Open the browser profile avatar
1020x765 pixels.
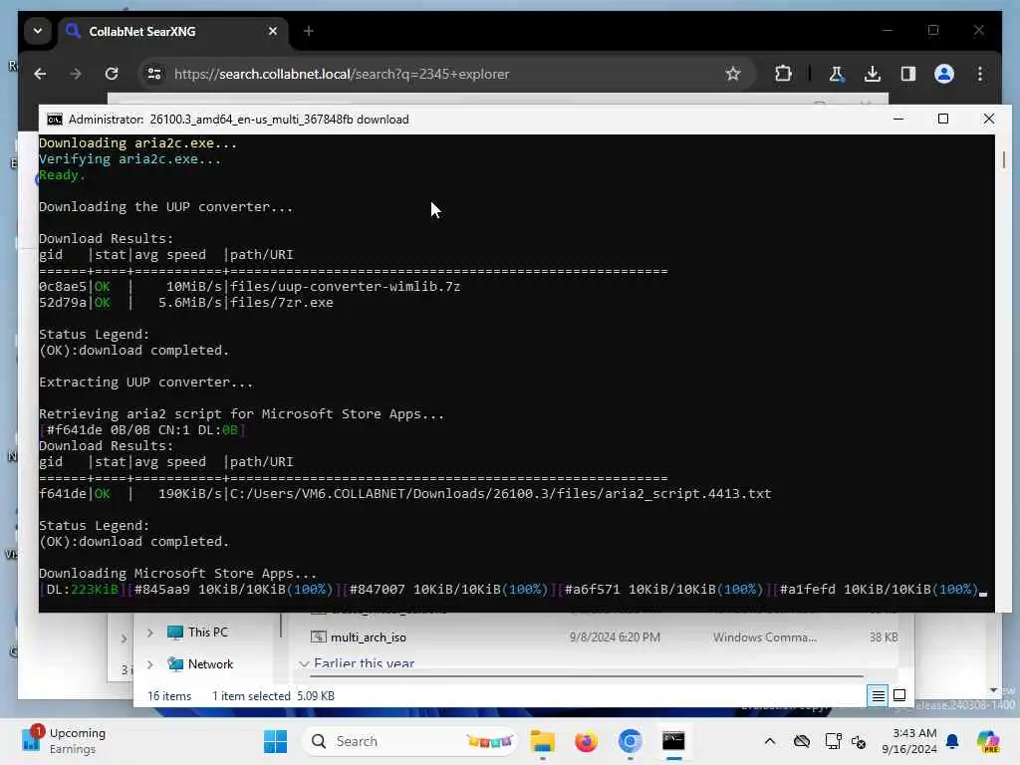944,74
